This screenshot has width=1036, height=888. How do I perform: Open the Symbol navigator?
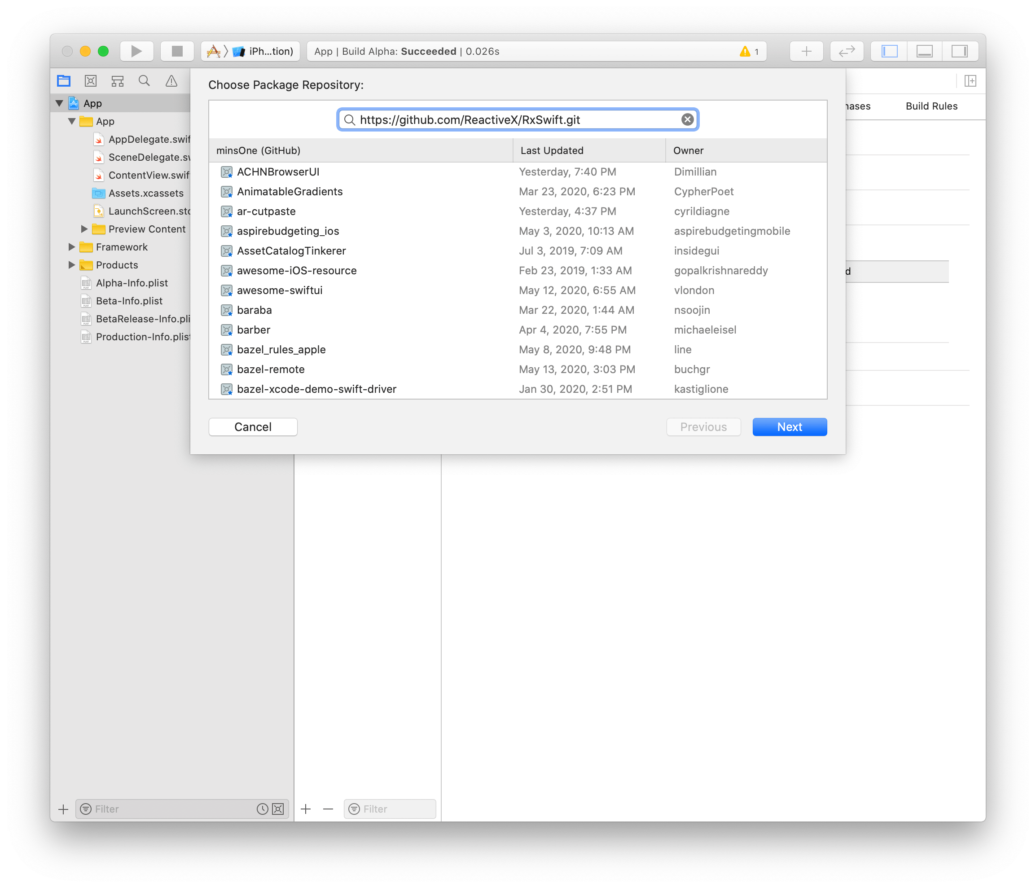click(118, 80)
